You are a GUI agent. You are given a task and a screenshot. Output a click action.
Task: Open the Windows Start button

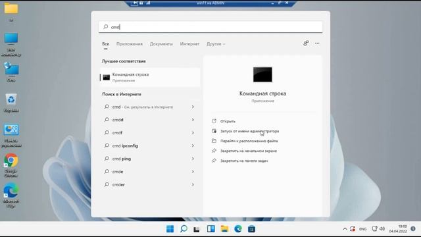(170, 229)
